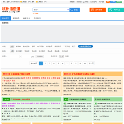Open the 全部信息 nav tab

click(x=16, y=18)
